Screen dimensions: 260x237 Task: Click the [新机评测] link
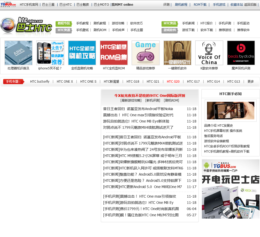click(x=152, y=100)
